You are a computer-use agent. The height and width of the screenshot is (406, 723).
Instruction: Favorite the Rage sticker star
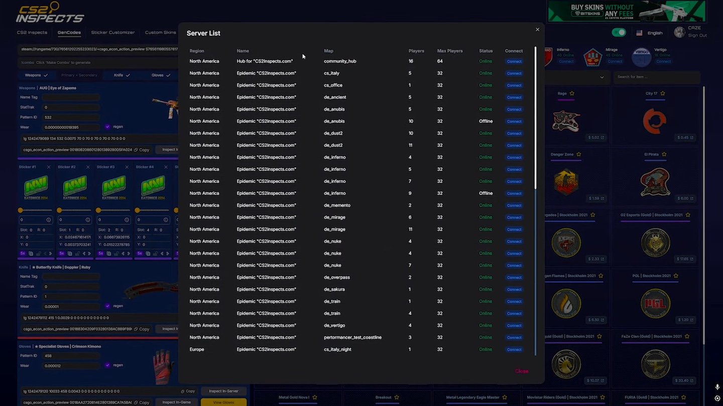(x=572, y=93)
